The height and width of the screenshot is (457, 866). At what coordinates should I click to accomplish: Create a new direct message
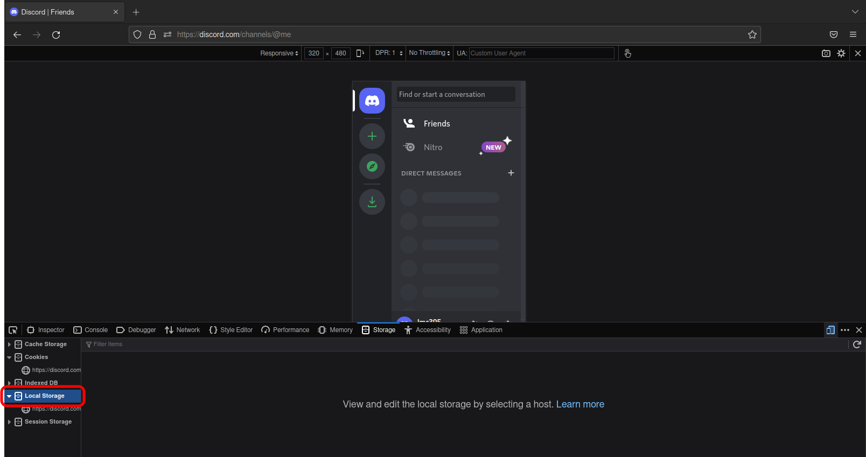click(511, 173)
